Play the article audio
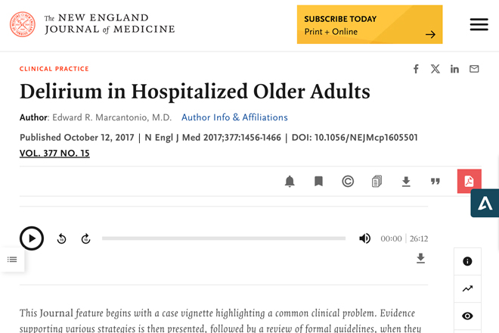The width and height of the screenshot is (499, 333). tap(32, 238)
